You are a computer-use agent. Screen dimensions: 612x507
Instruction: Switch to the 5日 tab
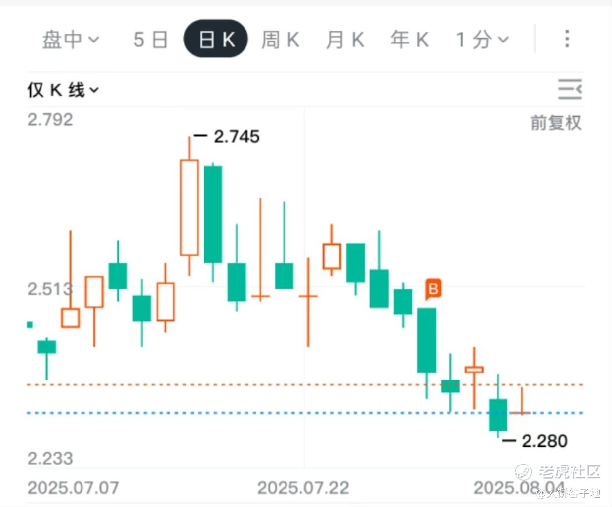click(x=151, y=40)
